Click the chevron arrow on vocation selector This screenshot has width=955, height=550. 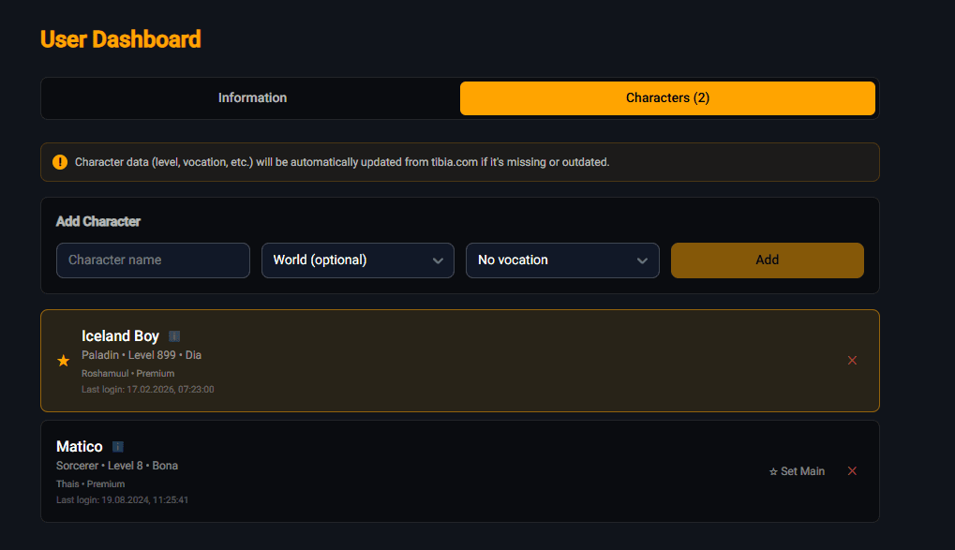point(642,260)
